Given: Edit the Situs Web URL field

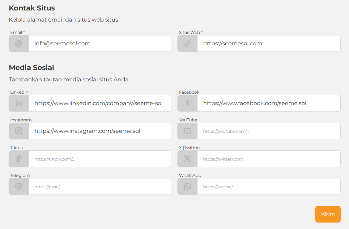Looking at the screenshot, I should point(269,43).
